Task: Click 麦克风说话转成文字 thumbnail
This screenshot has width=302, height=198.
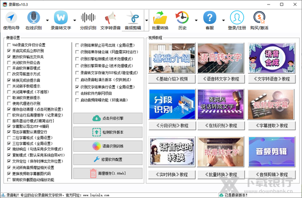Action: pyautogui.click(x=221, y=104)
